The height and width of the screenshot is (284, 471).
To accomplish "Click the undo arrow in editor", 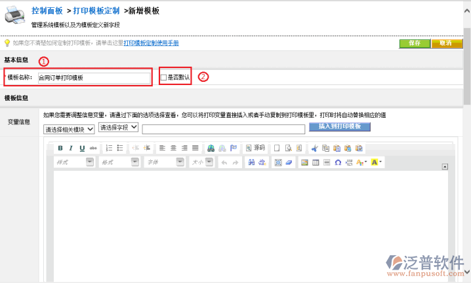I will pos(223,162).
